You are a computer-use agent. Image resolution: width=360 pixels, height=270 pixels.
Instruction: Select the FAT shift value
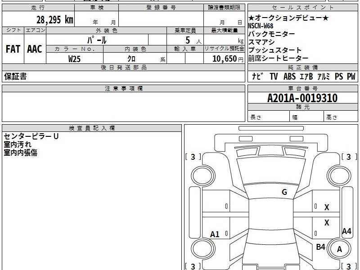coord(13,49)
